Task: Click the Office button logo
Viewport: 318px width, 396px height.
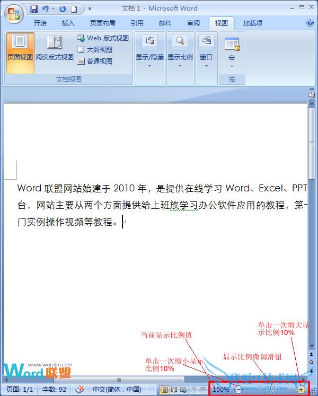Action: click(14, 13)
